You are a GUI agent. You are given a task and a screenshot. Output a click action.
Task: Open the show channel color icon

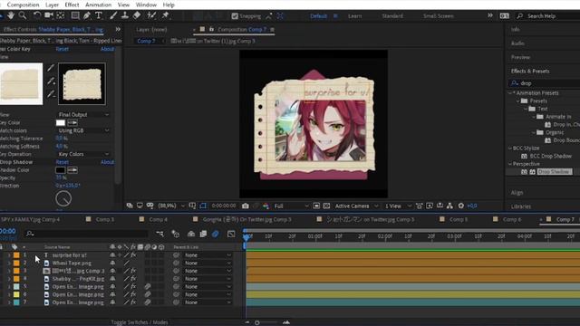(266, 206)
